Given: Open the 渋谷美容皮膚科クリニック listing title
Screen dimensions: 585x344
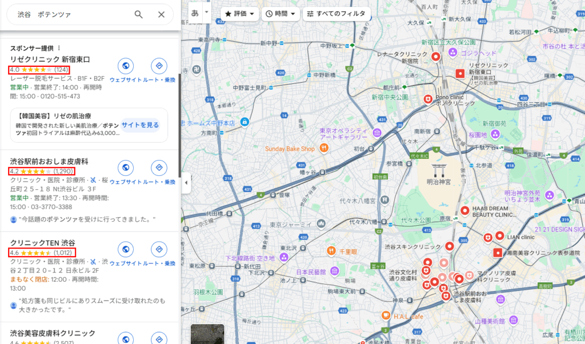Looking at the screenshot, I should pyautogui.click(x=53, y=333).
